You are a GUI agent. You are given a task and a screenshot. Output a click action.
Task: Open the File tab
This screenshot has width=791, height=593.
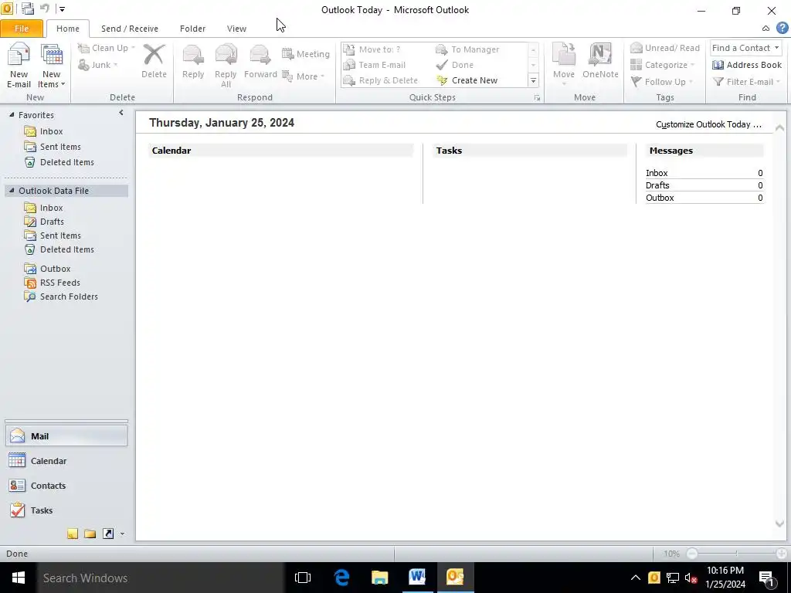point(21,29)
